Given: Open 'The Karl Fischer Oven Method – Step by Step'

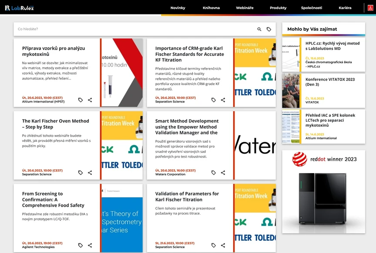Looking at the screenshot, I should [55, 124].
